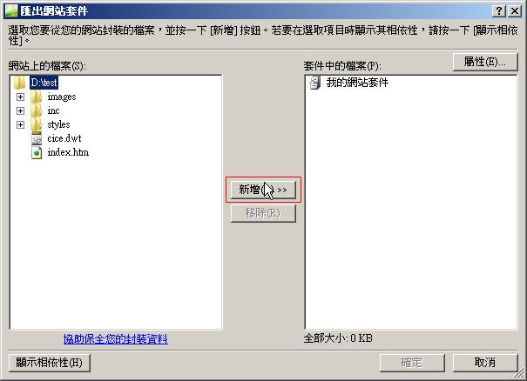Click the 新增 >> add button
This screenshot has width=527, height=381.
point(263,190)
